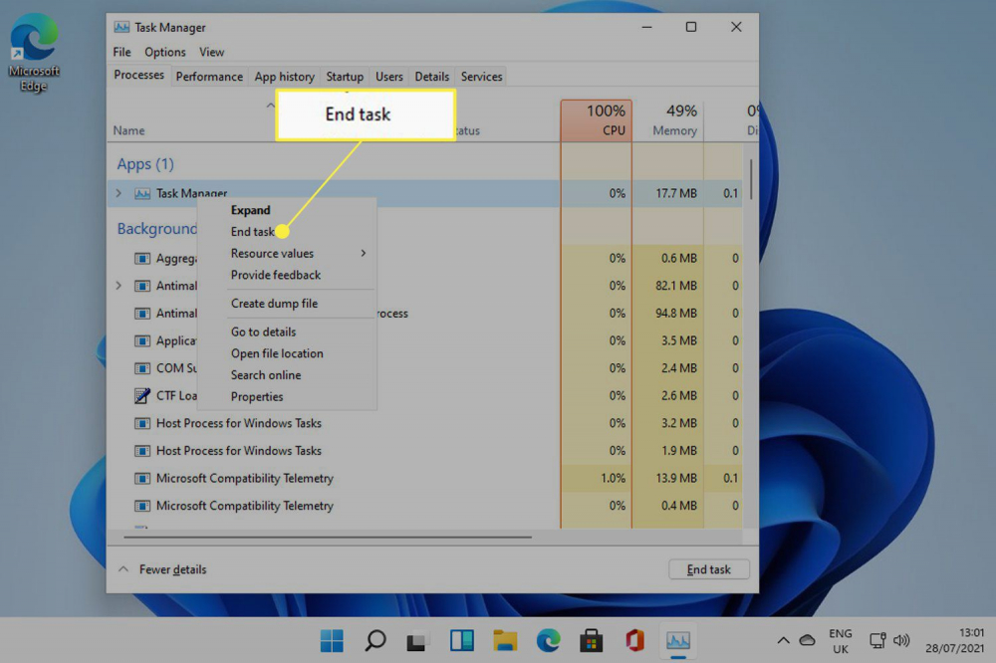Select the Processes tab
The width and height of the screenshot is (996, 663).
138,75
